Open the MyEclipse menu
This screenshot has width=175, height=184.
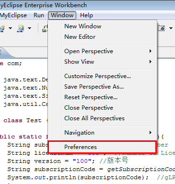pos(13,15)
